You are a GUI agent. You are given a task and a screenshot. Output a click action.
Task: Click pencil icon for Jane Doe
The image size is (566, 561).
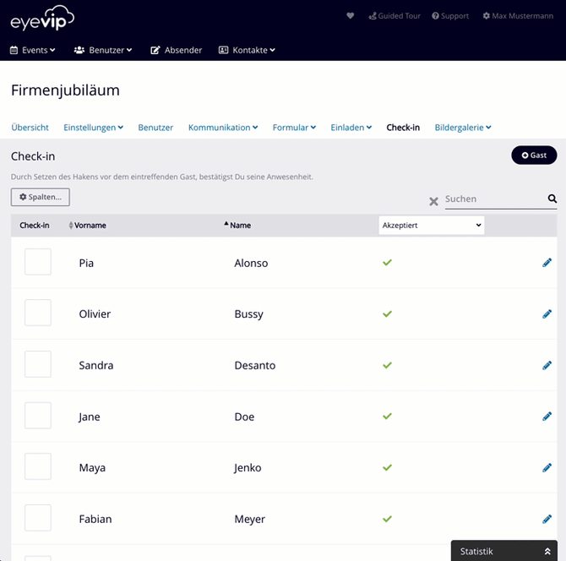pos(547,417)
